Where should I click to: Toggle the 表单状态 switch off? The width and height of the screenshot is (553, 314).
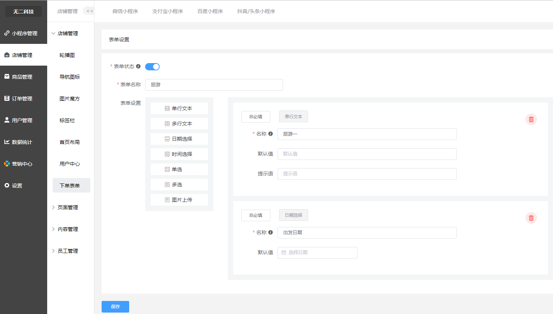(152, 67)
